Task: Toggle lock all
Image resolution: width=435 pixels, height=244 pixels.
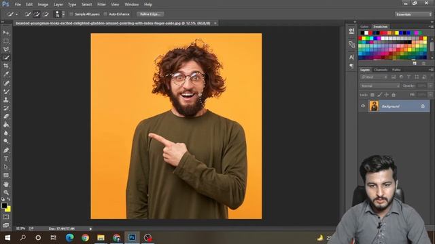Action: [x=394, y=95]
